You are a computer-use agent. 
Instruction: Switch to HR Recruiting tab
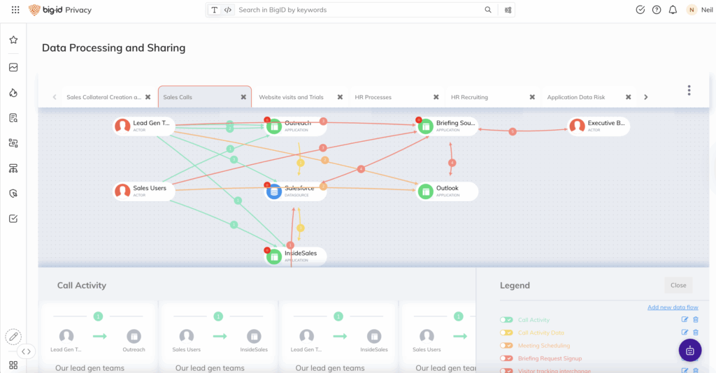click(469, 96)
